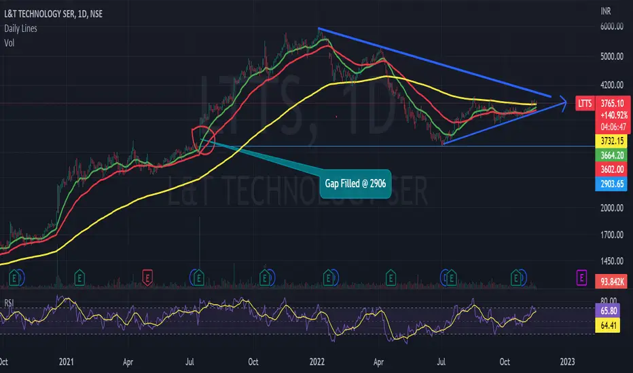This screenshot has width=633, height=373.
Task: Click the red LTTS price tag
Action: click(x=585, y=104)
